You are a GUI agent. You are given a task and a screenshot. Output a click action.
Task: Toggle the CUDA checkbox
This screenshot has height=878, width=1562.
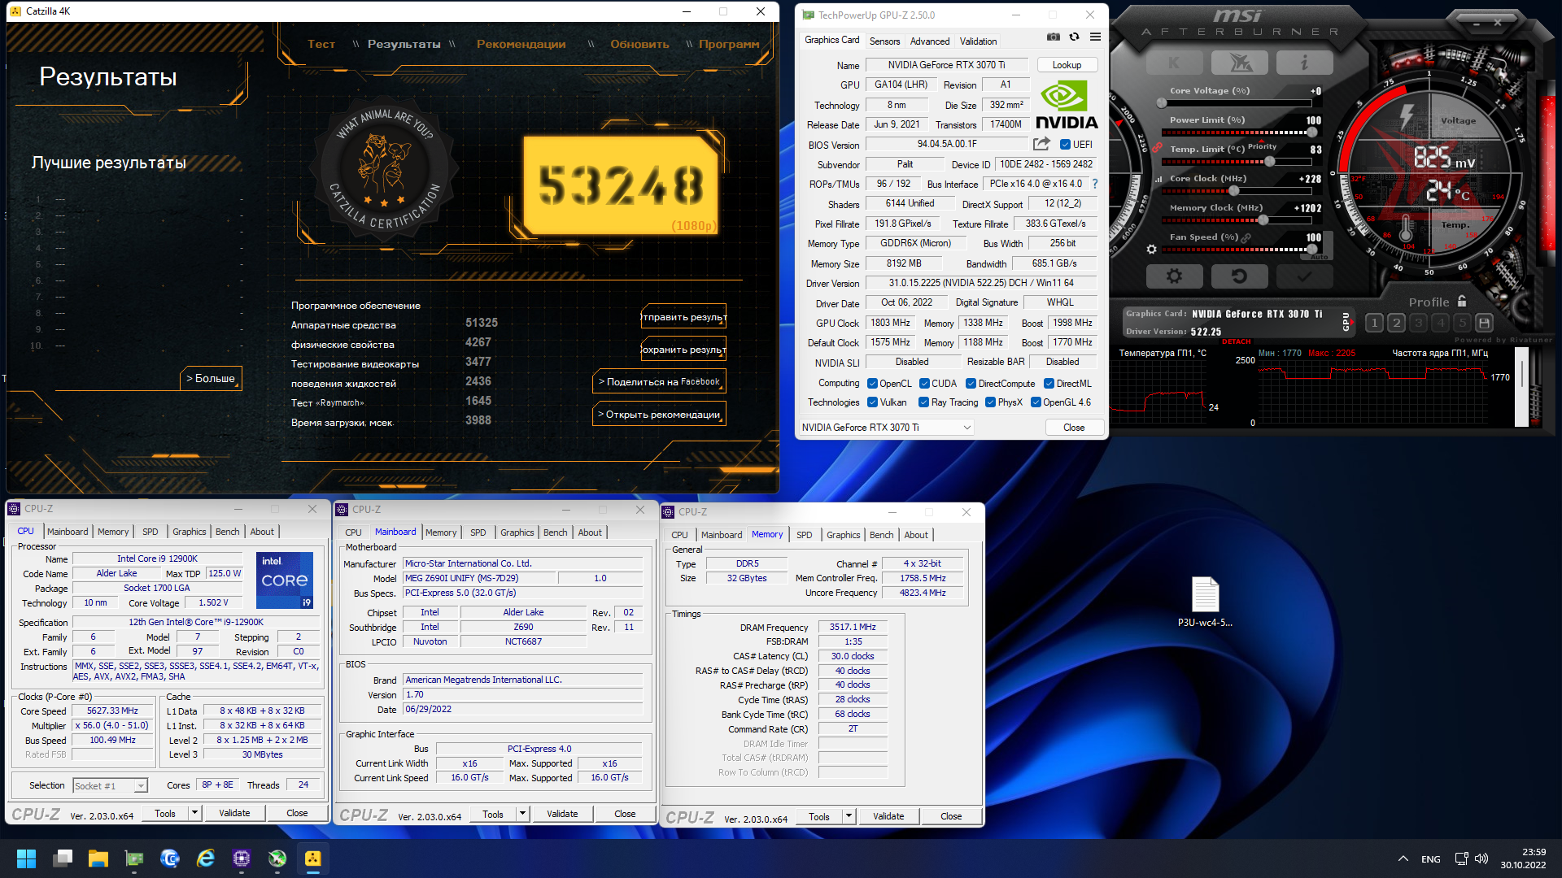[924, 384]
